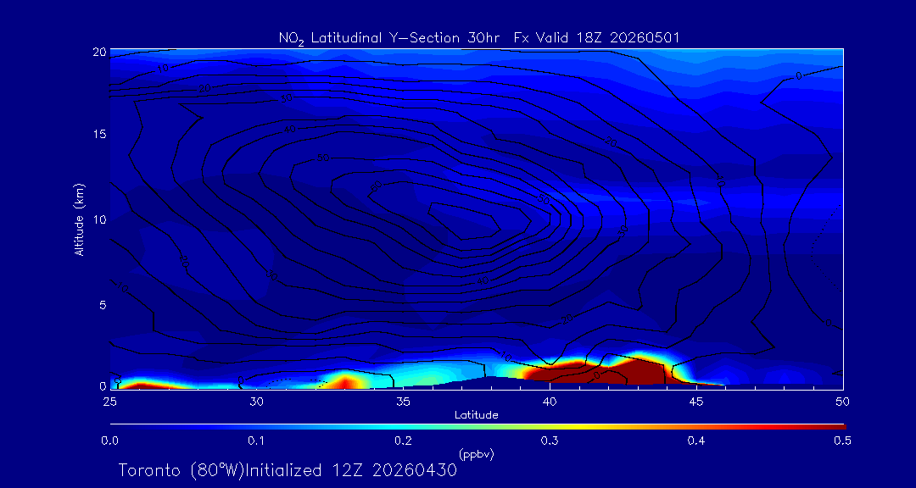Click the 0.0 label on the color scale
The image size is (916, 488).
110,441
